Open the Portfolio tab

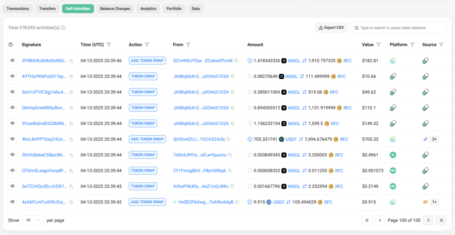174,9
